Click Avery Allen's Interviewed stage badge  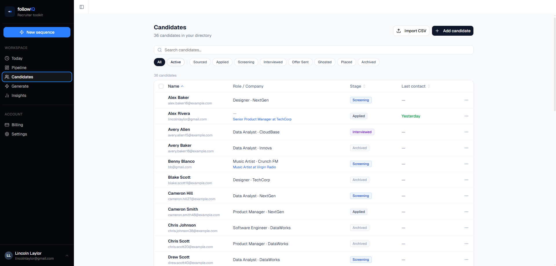pyautogui.click(x=362, y=132)
